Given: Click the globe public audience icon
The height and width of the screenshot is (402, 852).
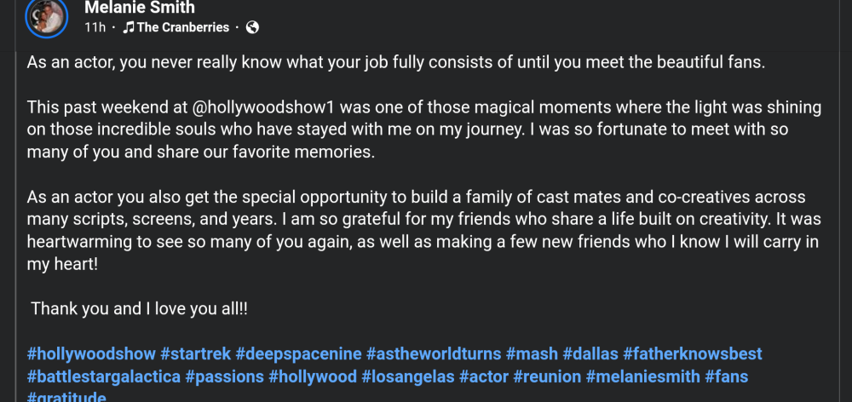Looking at the screenshot, I should pos(251,27).
